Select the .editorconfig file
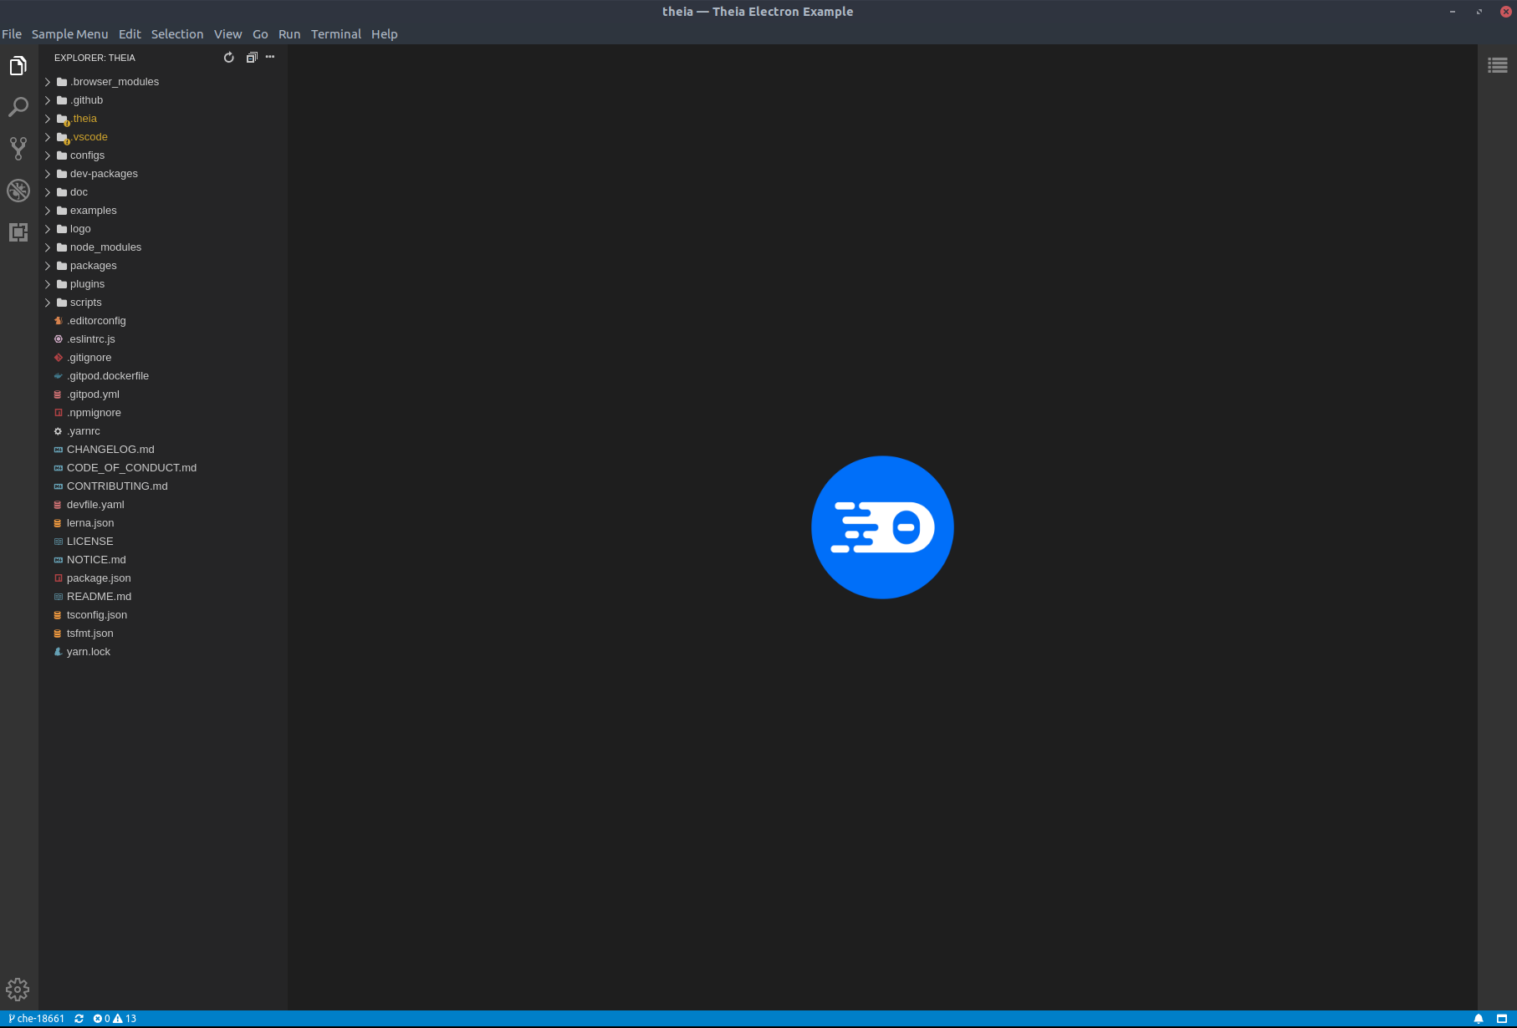1517x1028 pixels. (x=163, y=321)
